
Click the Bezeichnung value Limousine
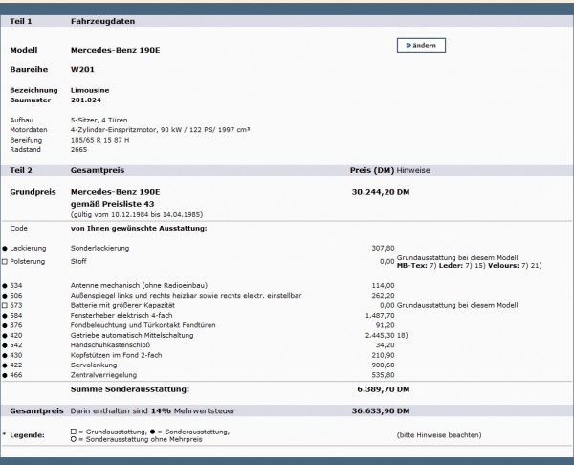[x=90, y=90]
